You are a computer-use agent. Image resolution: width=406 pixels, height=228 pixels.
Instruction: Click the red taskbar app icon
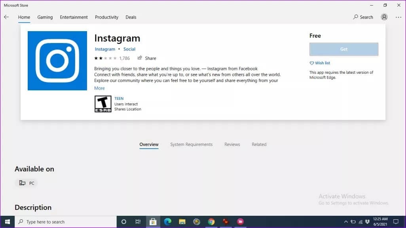[226, 222]
